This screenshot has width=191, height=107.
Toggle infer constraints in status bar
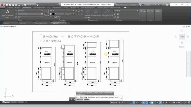pyautogui.click(x=128, y=103)
